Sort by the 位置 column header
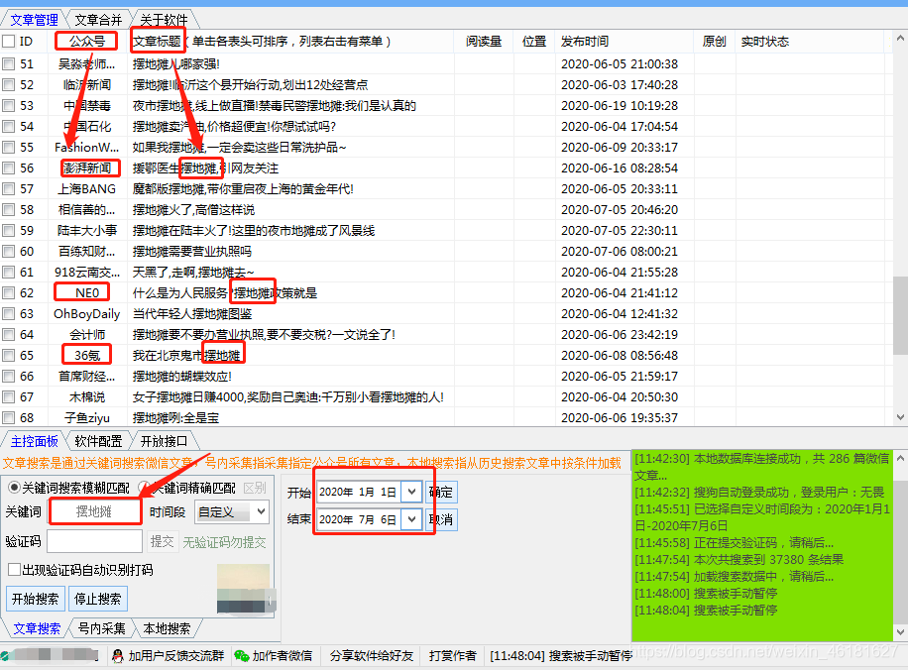 point(534,41)
